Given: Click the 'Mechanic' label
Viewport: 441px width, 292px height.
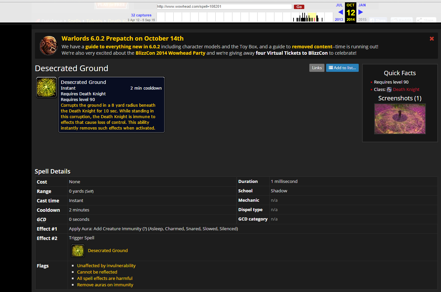Looking at the screenshot, I should pos(249,200).
